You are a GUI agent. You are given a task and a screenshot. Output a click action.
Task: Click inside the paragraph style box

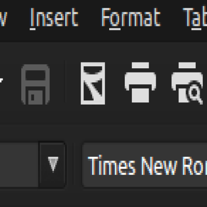tap(19, 165)
